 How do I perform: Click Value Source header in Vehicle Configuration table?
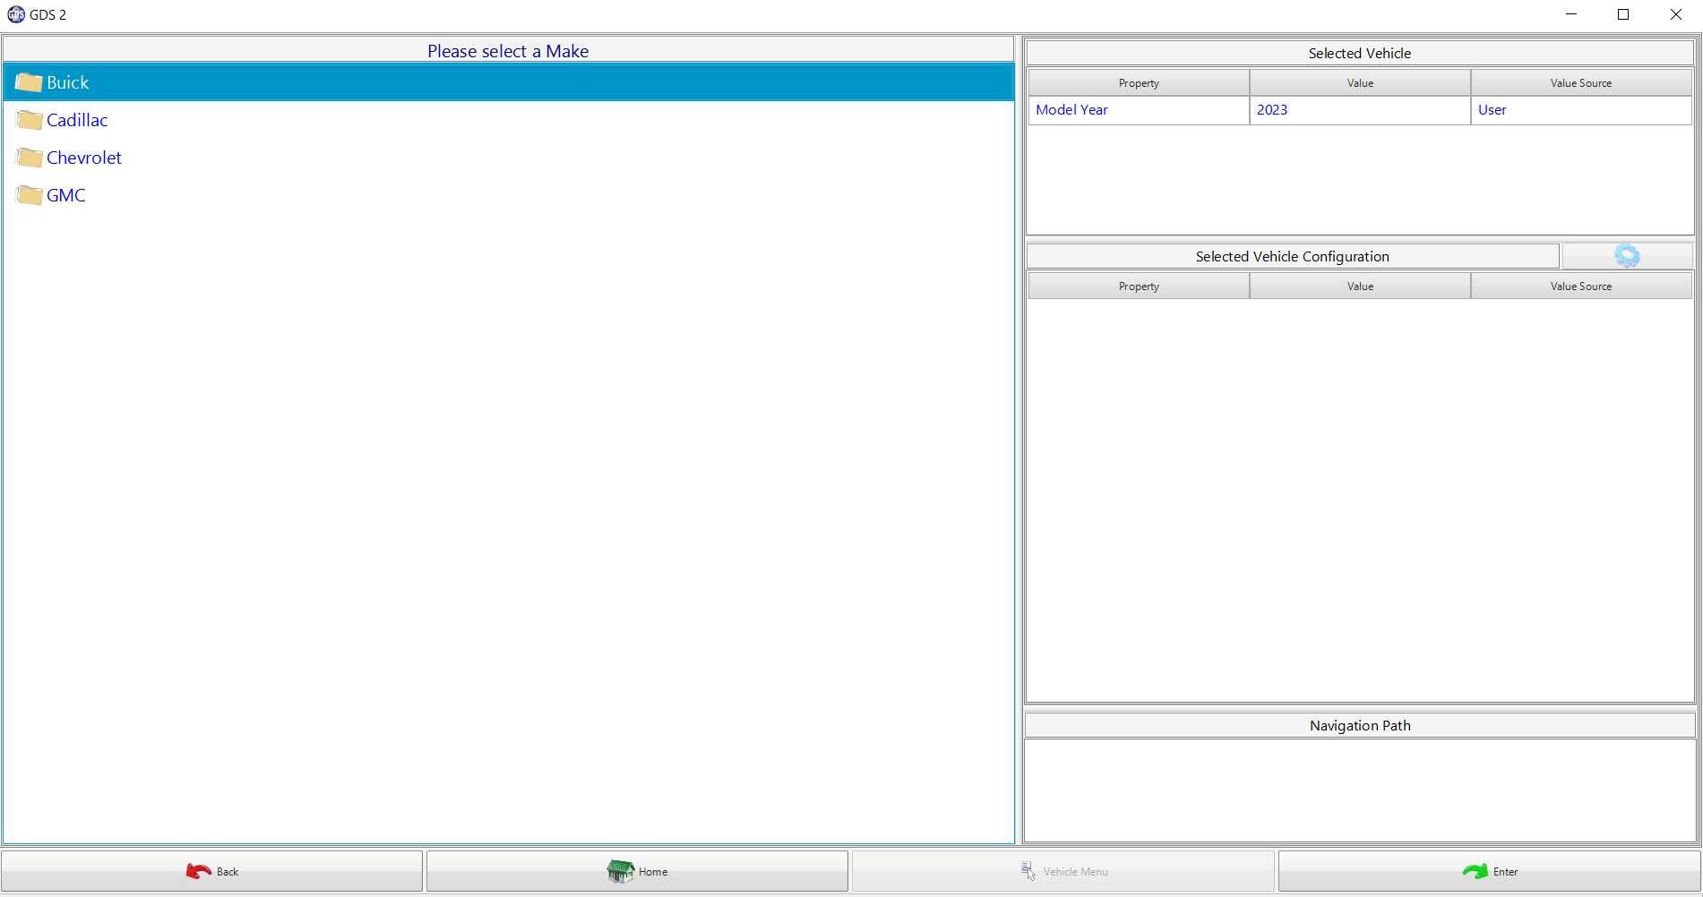coord(1581,286)
